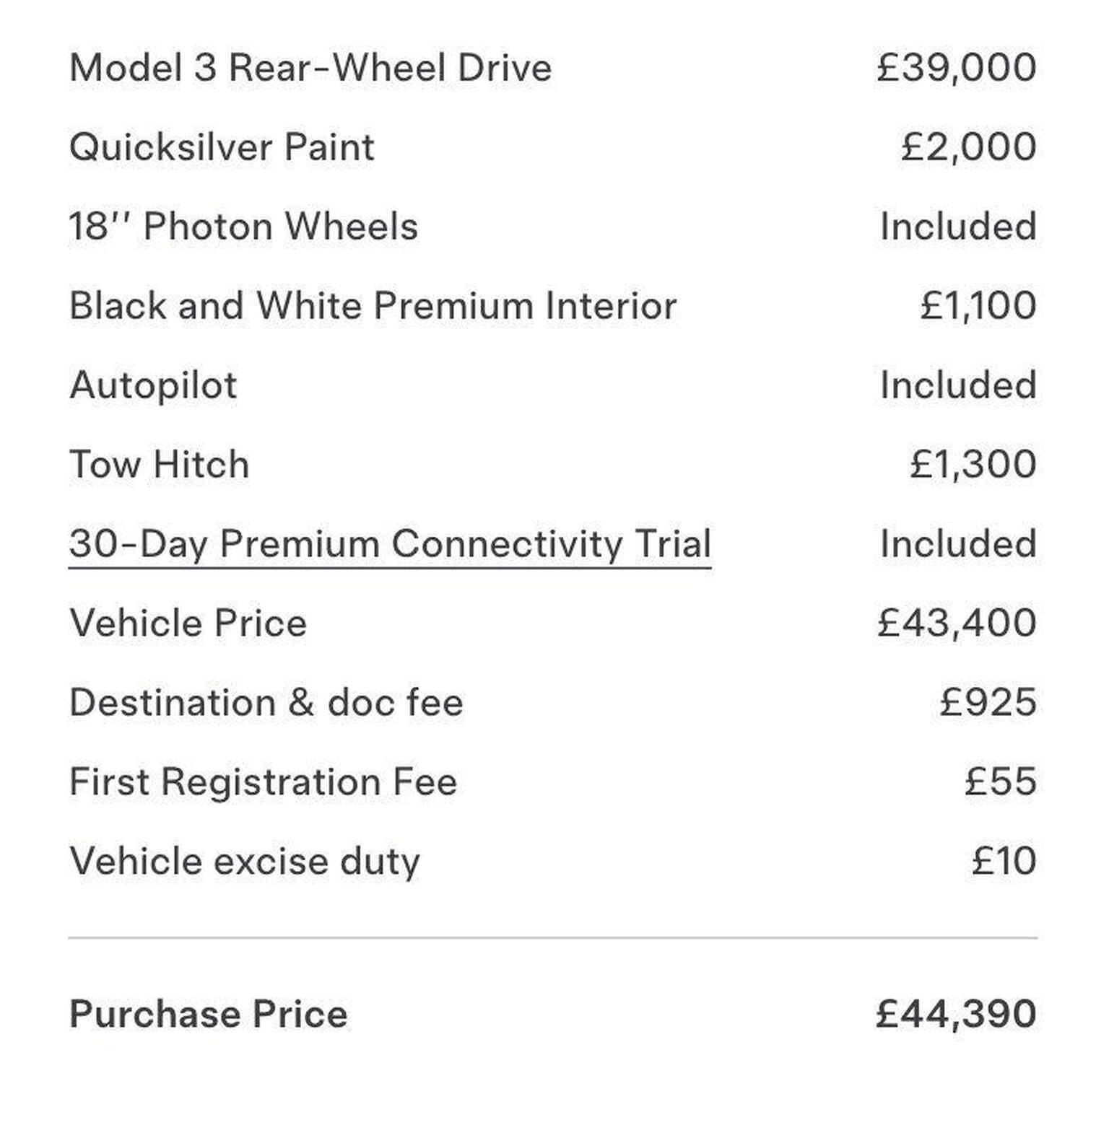1109x1125 pixels.
Task: Click the Autopilot line item
Action: 153,385
